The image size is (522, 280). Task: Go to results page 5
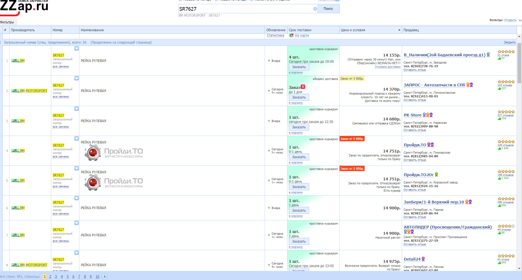[68, 277]
